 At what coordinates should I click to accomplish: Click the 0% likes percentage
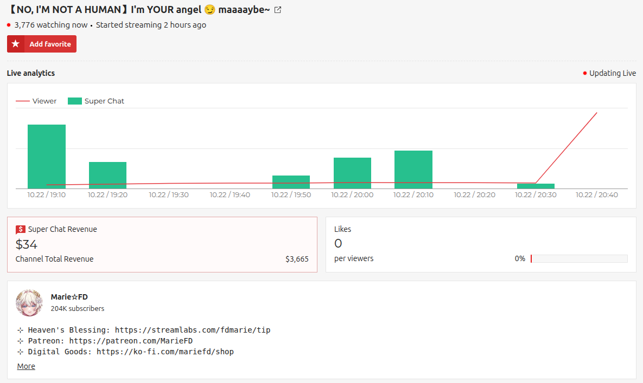pyautogui.click(x=520, y=258)
